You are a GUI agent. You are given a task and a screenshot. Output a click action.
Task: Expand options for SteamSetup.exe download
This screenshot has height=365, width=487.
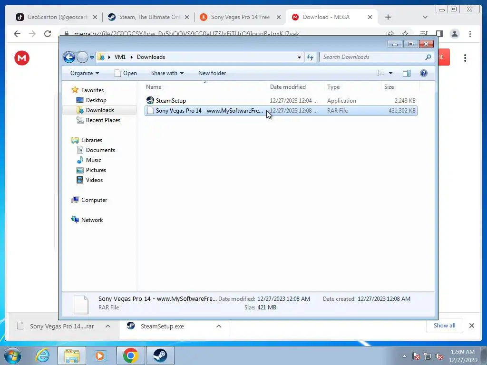[219, 326]
